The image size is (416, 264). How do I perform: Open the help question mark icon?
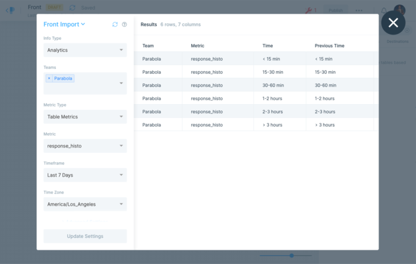click(124, 24)
